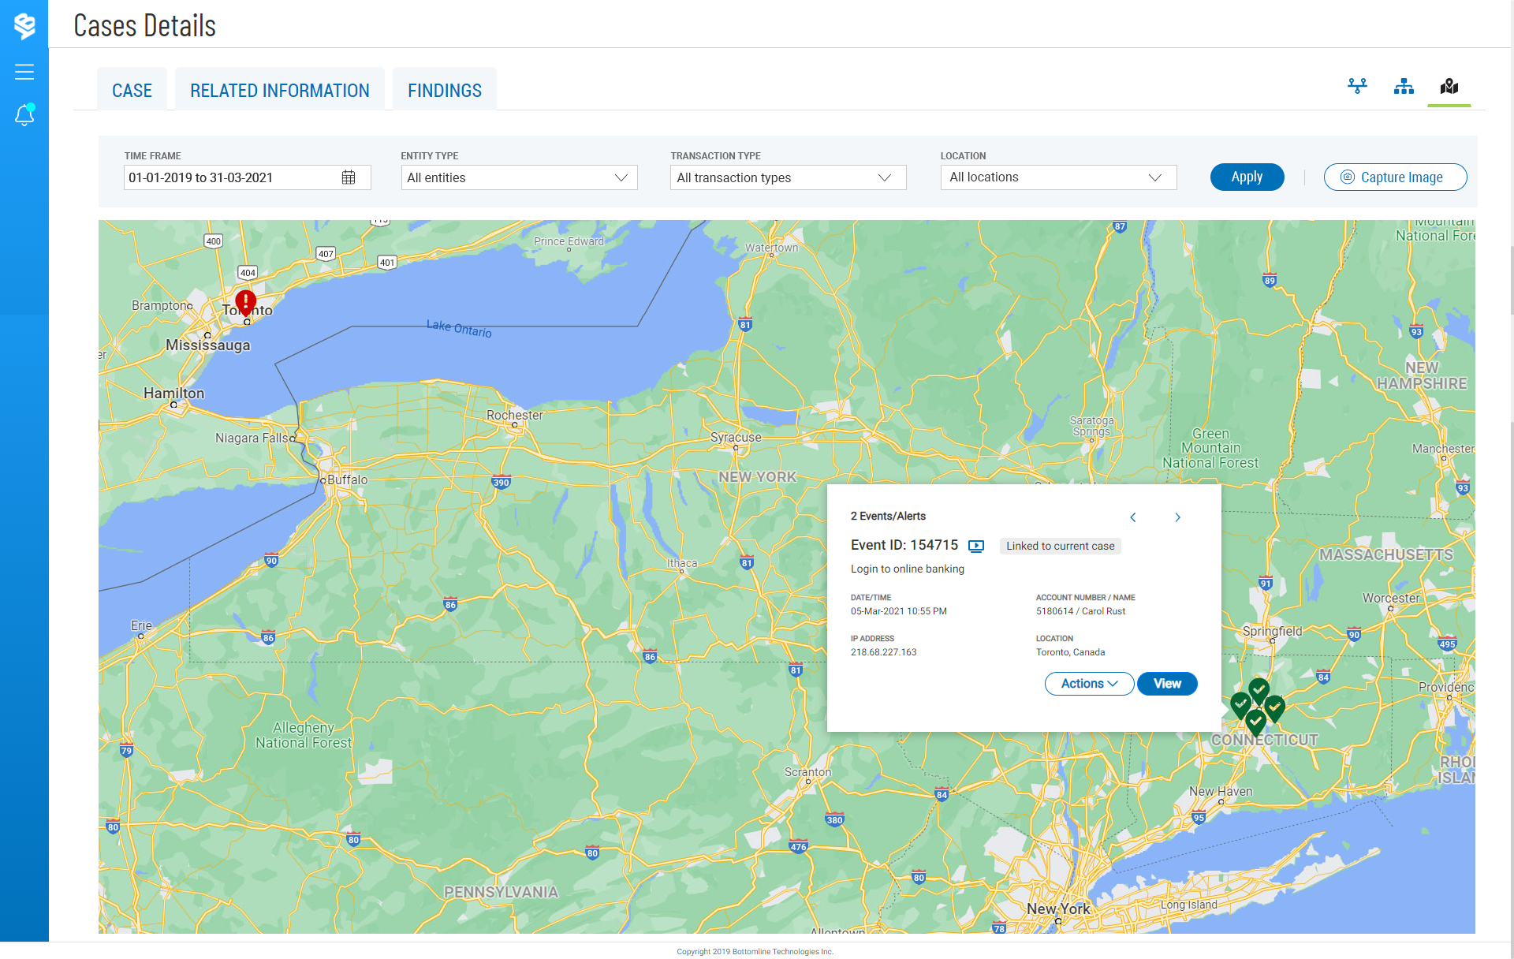Expand the Transaction Type dropdown
The height and width of the screenshot is (959, 1514).
pyautogui.click(x=788, y=177)
